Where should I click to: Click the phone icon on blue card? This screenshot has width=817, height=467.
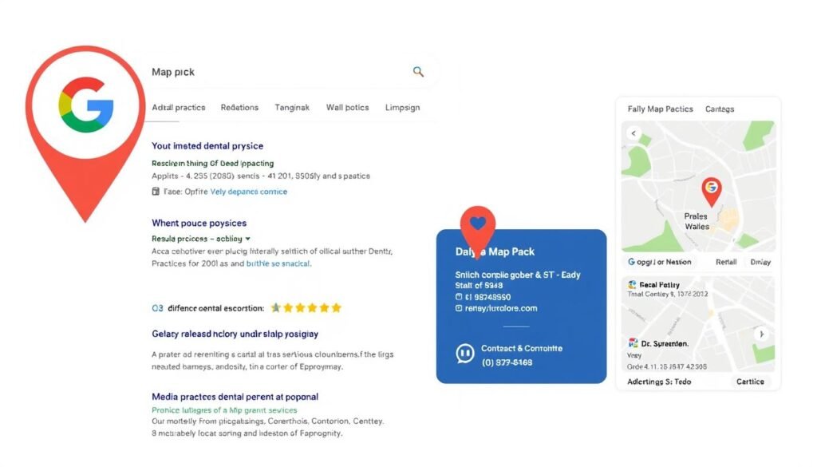click(x=458, y=297)
